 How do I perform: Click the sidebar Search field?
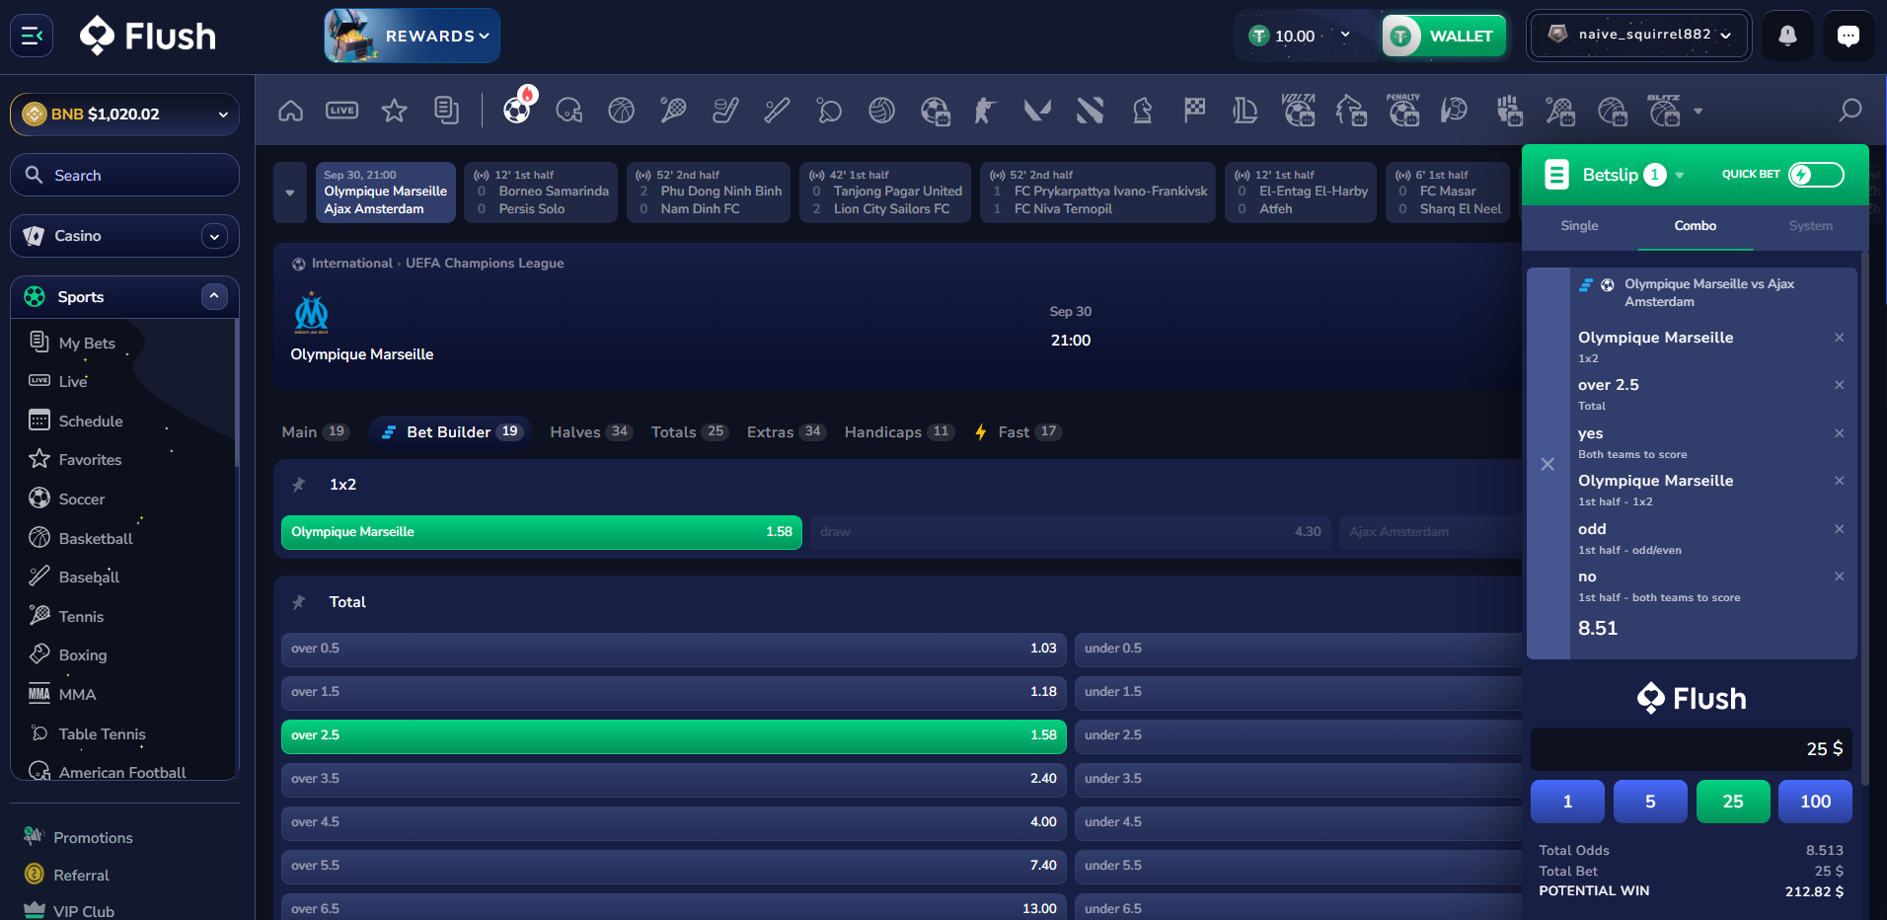(125, 176)
